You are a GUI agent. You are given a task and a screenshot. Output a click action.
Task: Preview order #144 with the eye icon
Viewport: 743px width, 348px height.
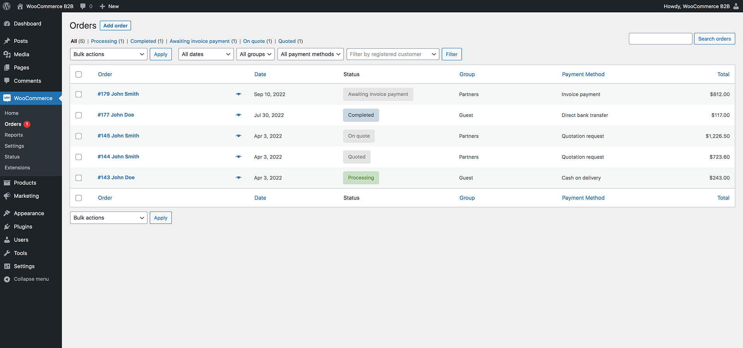click(x=238, y=157)
